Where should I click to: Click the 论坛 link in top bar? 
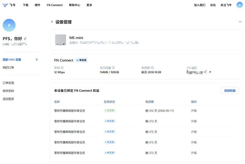[213, 5]
